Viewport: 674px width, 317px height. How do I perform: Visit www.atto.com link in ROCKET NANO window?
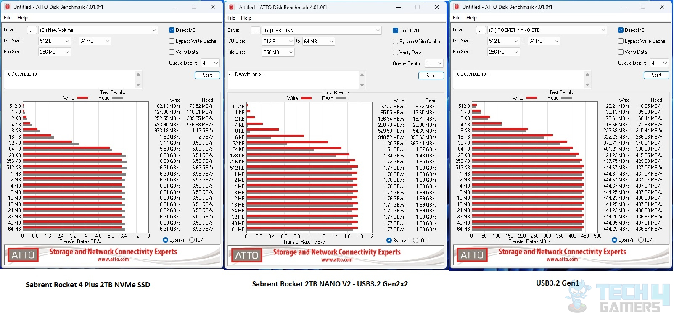[562, 259]
